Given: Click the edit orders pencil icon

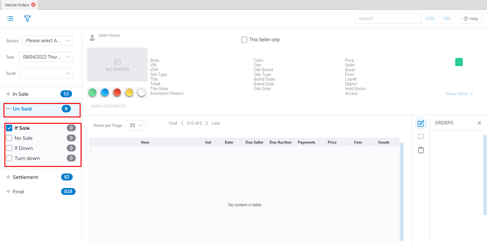Looking at the screenshot, I should (421, 123).
